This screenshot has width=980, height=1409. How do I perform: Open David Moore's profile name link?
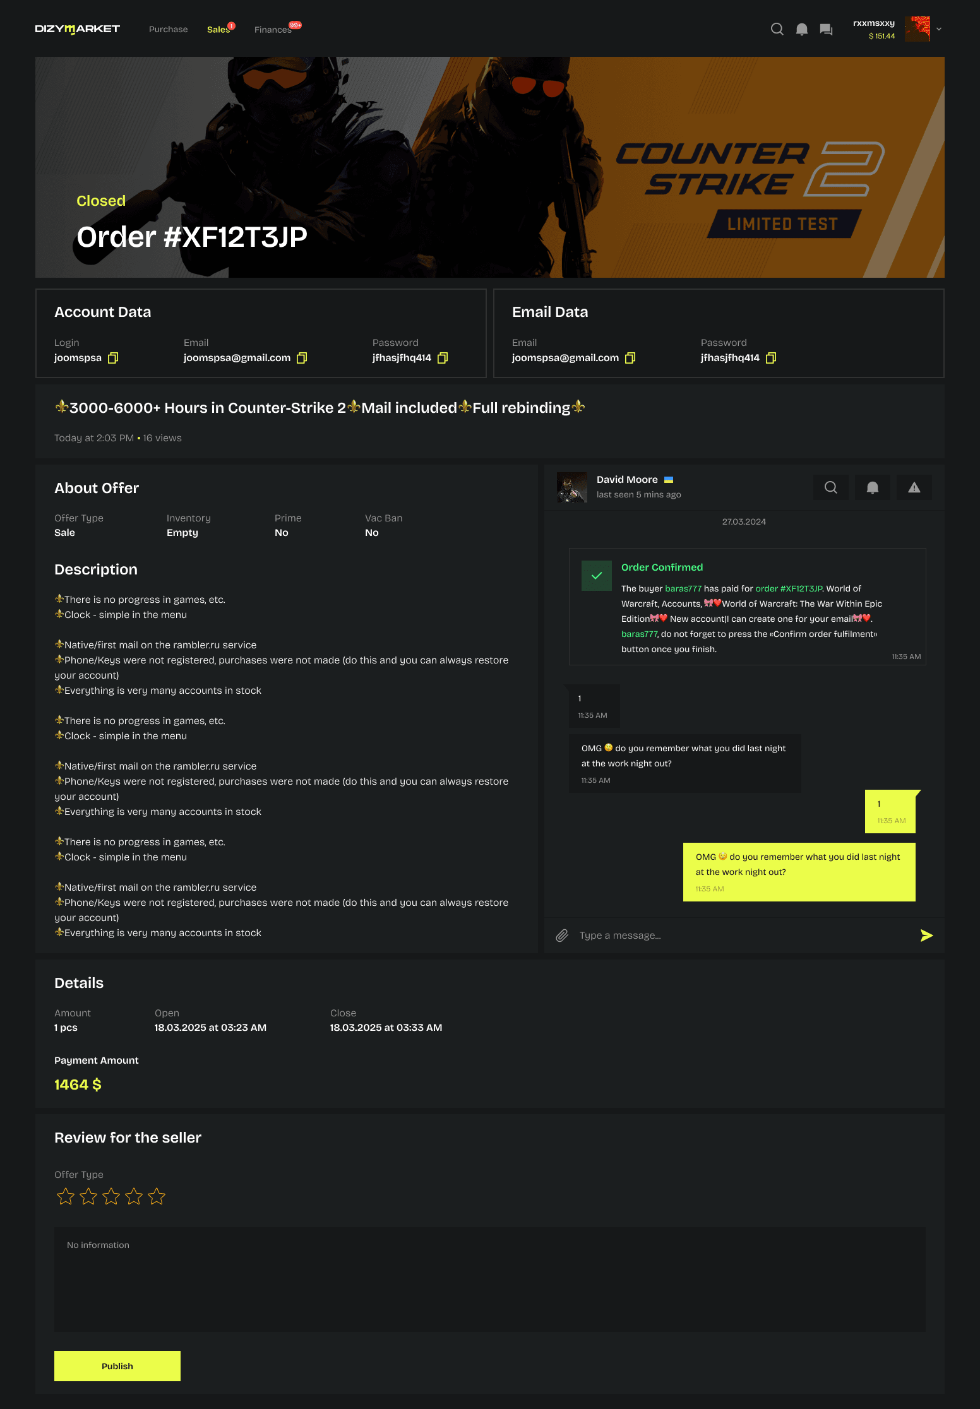pos(627,480)
